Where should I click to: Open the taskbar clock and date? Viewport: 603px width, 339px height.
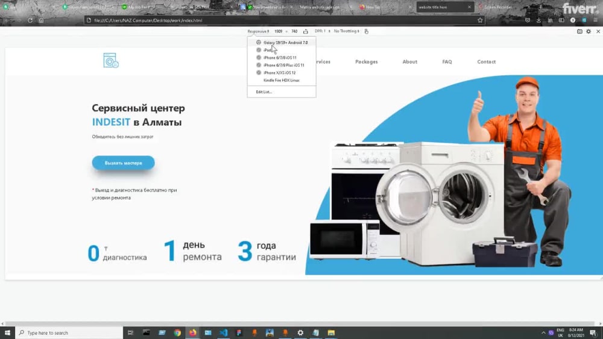pos(576,332)
